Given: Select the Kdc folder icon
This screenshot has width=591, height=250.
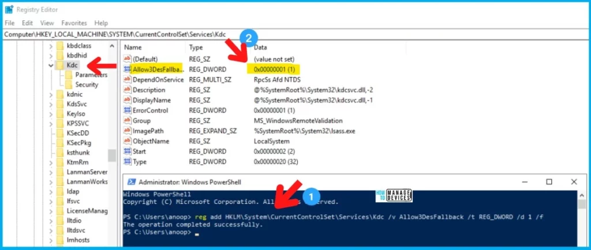Looking at the screenshot, I should (60, 66).
